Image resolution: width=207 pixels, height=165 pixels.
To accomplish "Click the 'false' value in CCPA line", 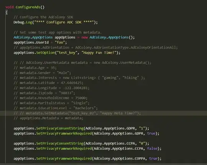I will click(152, 149).
